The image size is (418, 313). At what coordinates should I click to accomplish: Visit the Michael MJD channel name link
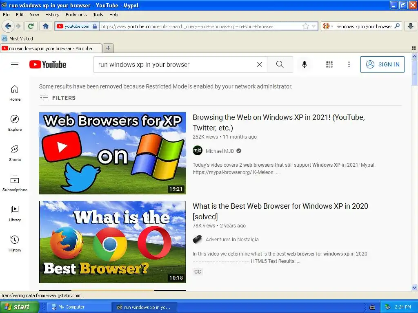[220, 151]
